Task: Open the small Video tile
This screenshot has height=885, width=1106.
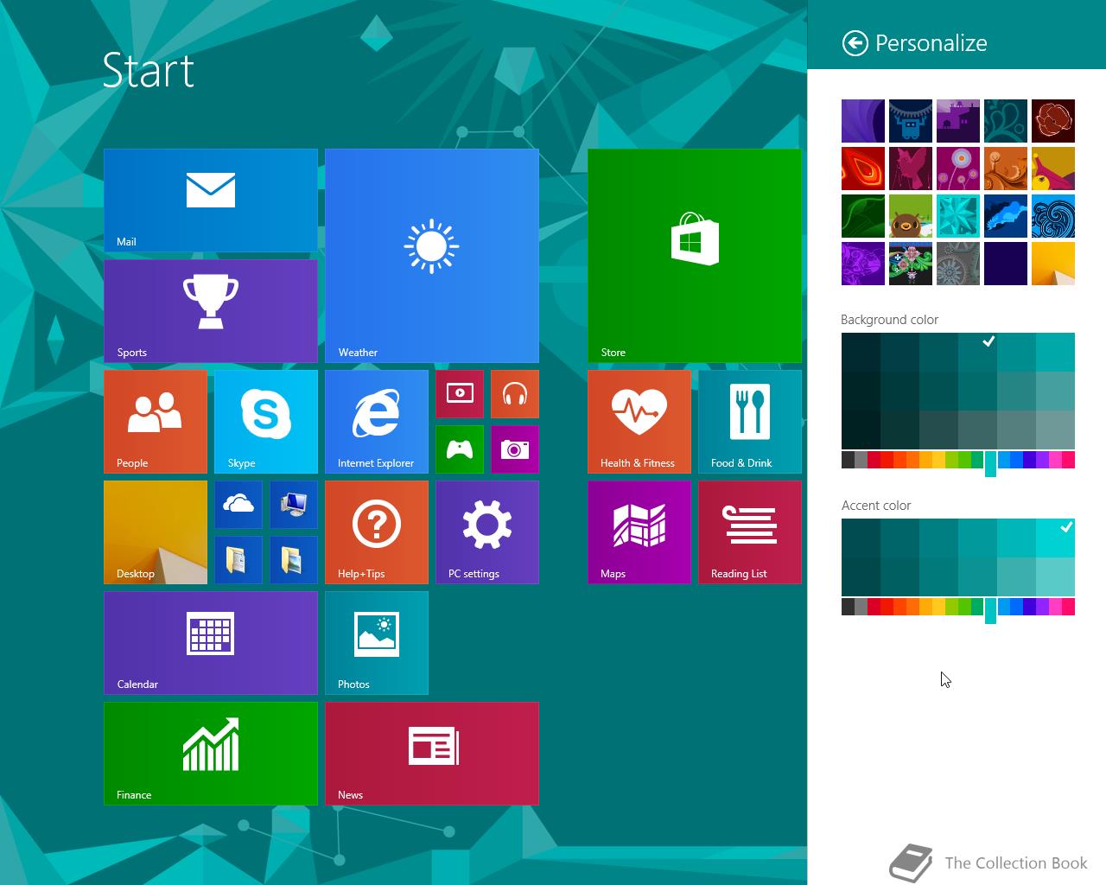Action: [x=460, y=394]
